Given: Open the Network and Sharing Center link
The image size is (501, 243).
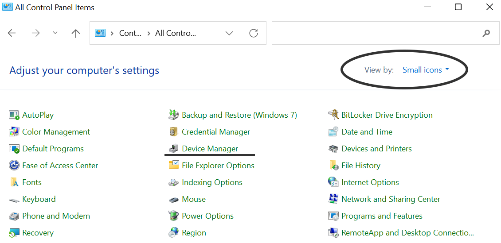Looking at the screenshot, I should [x=391, y=199].
